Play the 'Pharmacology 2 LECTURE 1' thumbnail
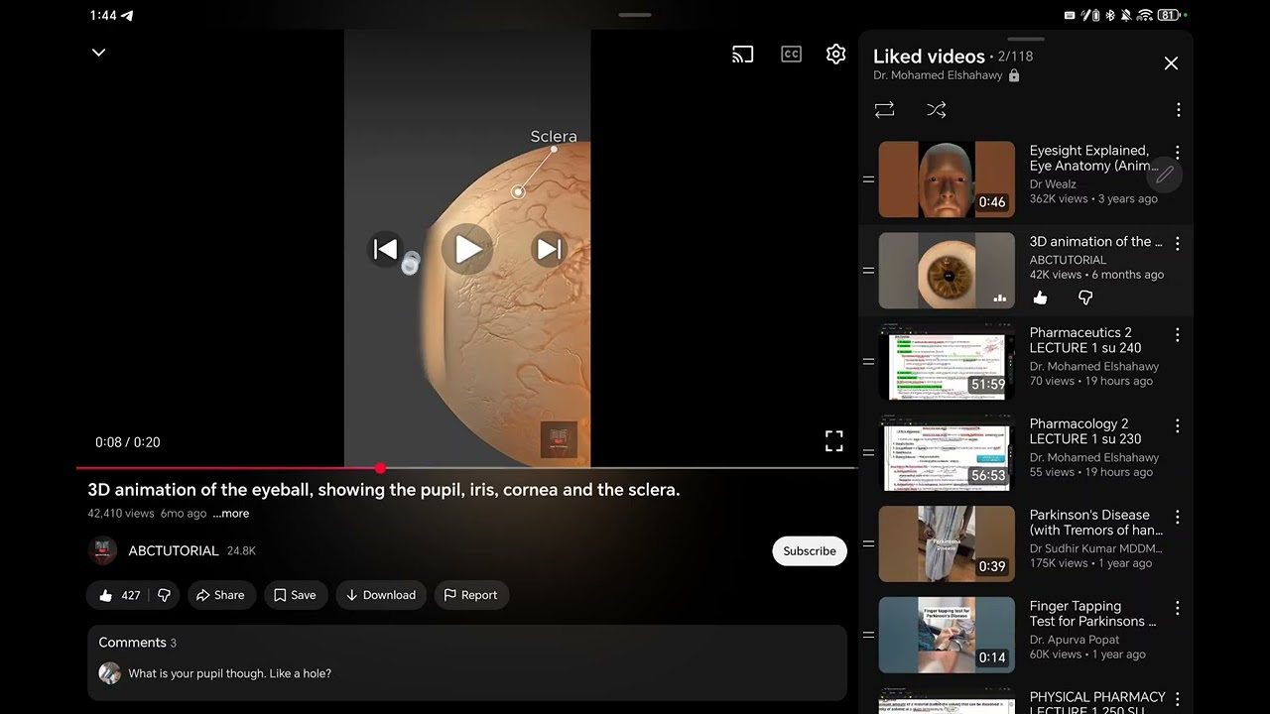 point(947,453)
